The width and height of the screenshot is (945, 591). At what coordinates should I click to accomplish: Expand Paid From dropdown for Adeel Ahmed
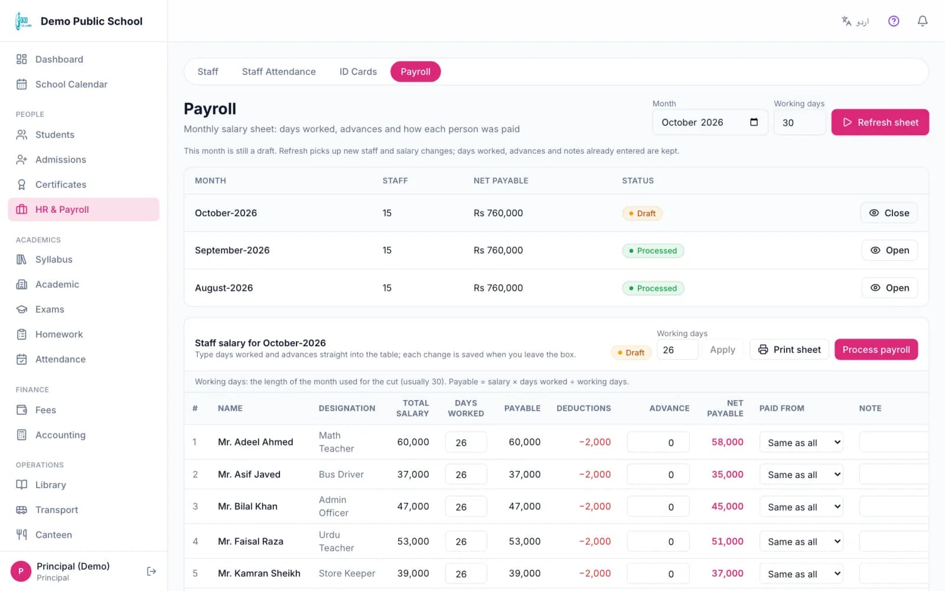click(x=801, y=442)
